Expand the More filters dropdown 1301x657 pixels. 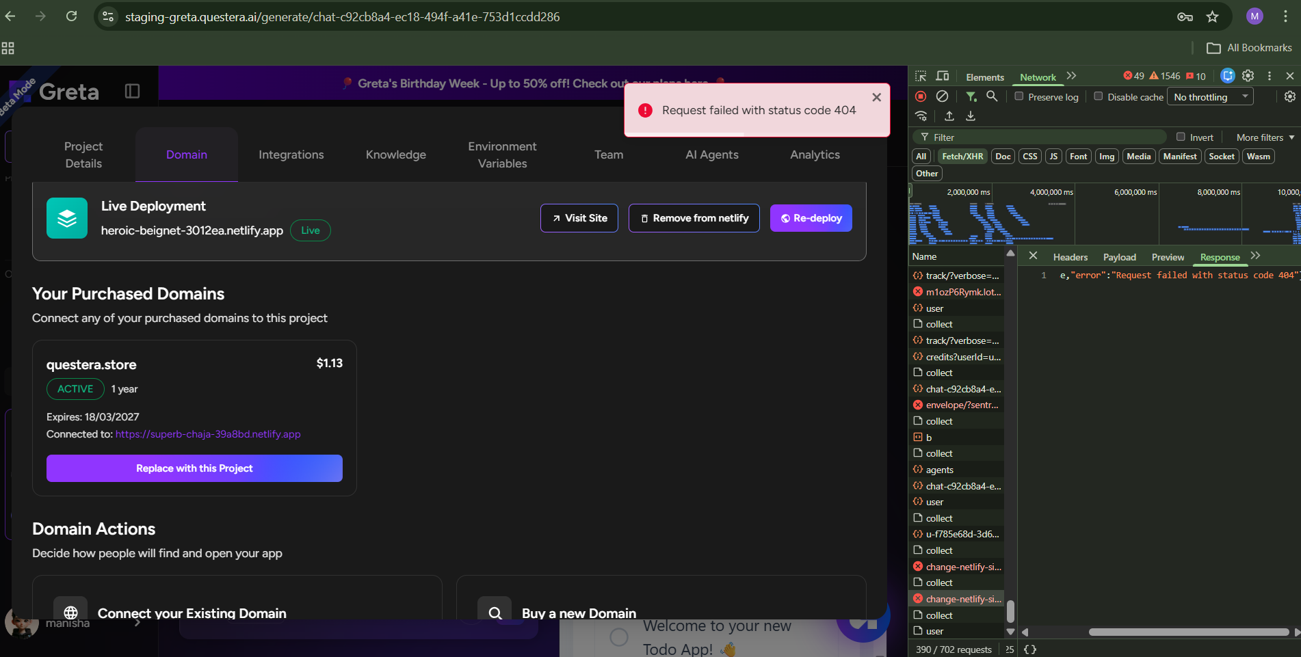click(1265, 137)
